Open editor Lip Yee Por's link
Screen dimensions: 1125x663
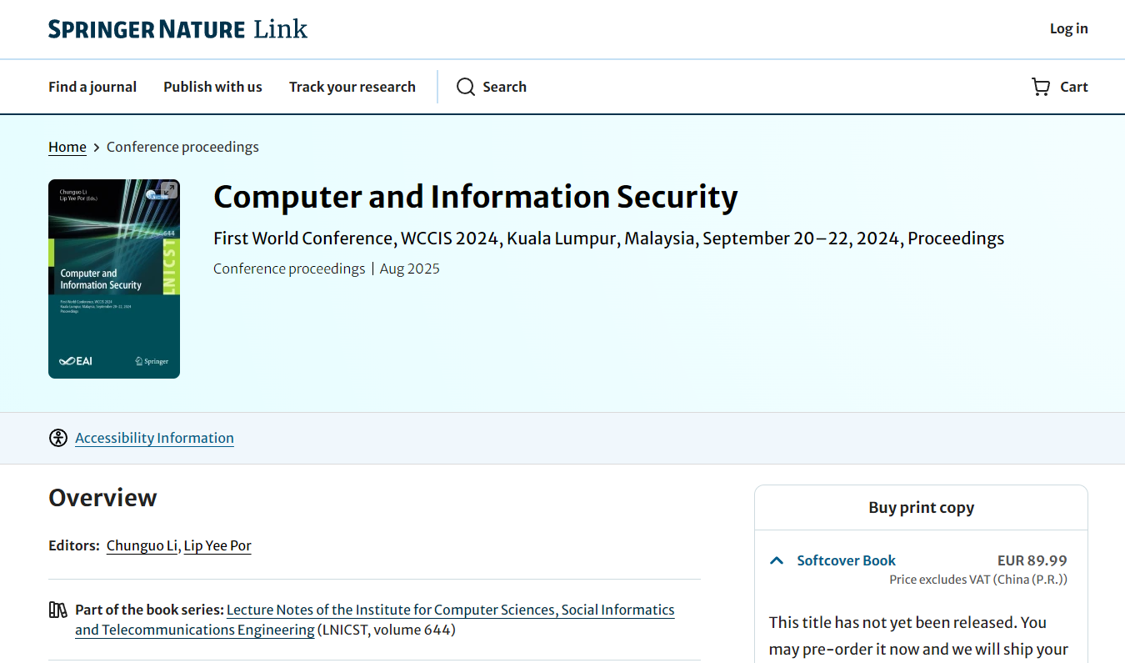point(217,545)
